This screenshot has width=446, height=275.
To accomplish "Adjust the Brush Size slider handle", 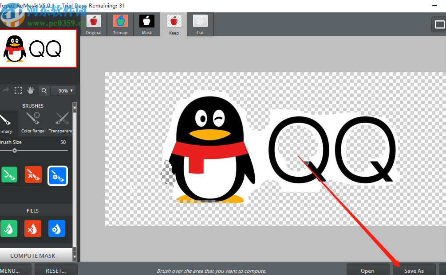I will coord(15,151).
